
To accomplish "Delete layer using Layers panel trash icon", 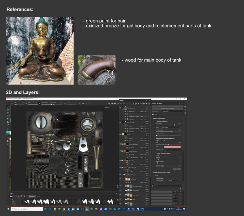I will pos(149,104).
